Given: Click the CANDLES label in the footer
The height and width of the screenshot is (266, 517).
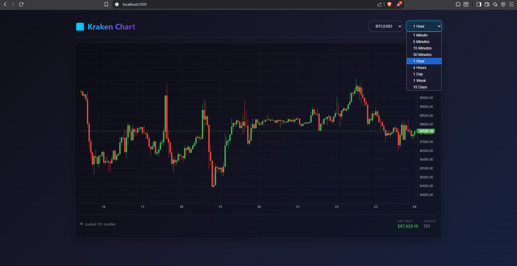Looking at the screenshot, I should pyautogui.click(x=430, y=221).
